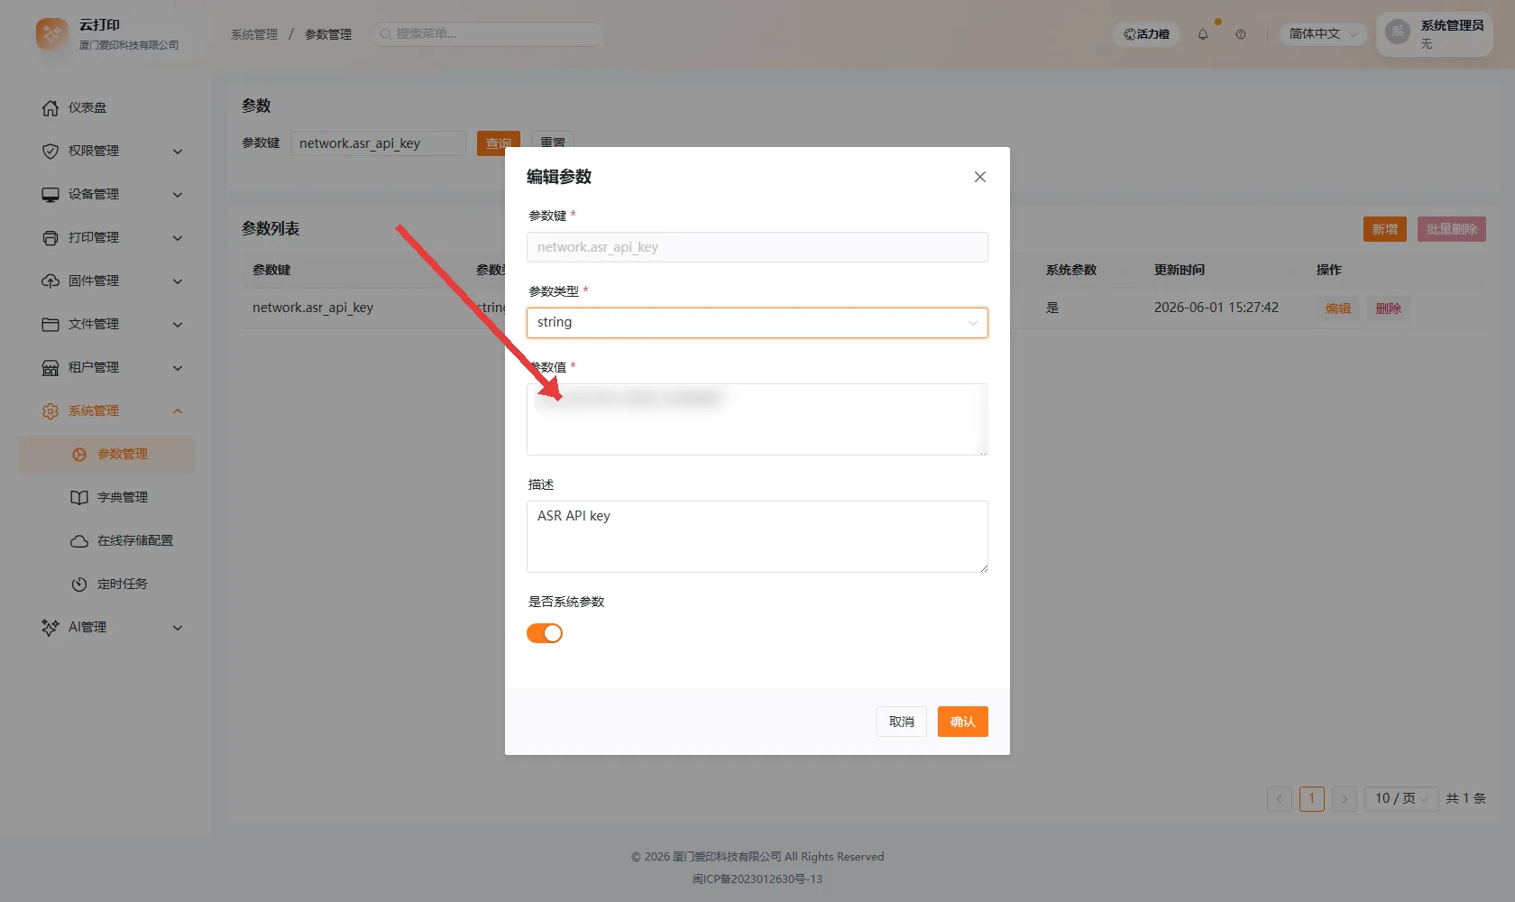The height and width of the screenshot is (902, 1515).
Task: Click the 在线存储配置 cloud icon
Action: [x=79, y=541]
